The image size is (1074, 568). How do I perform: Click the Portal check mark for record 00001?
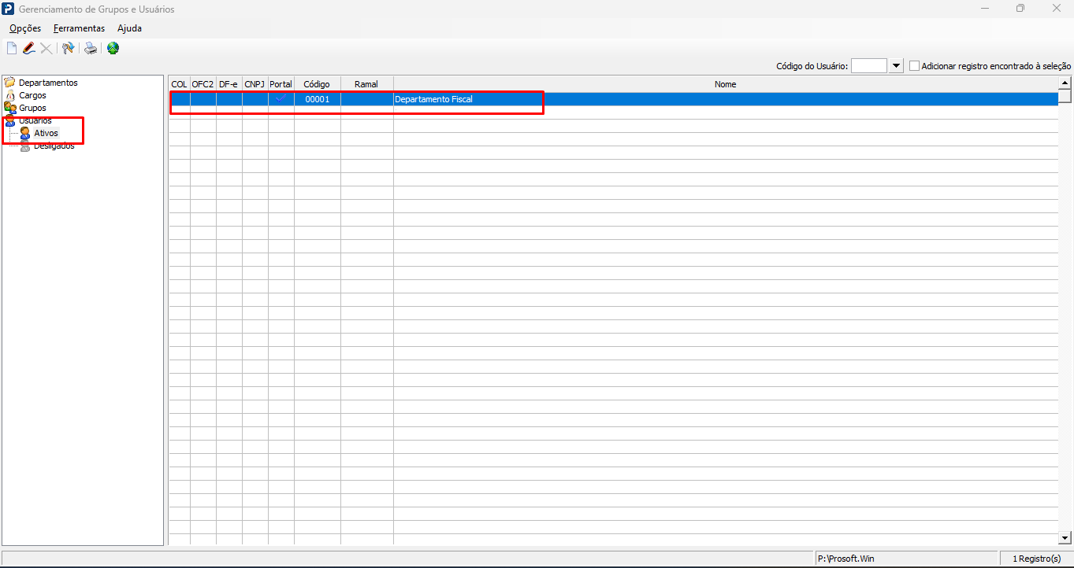point(281,99)
